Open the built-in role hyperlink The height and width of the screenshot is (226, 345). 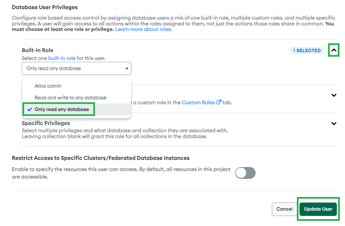62,58
